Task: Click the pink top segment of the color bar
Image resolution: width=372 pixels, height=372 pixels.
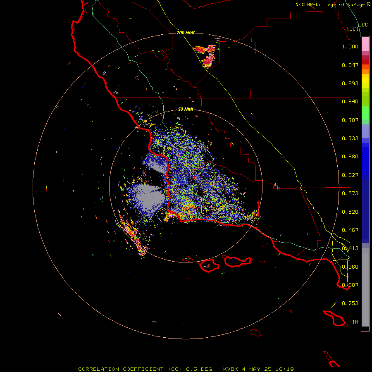Action: click(x=365, y=44)
